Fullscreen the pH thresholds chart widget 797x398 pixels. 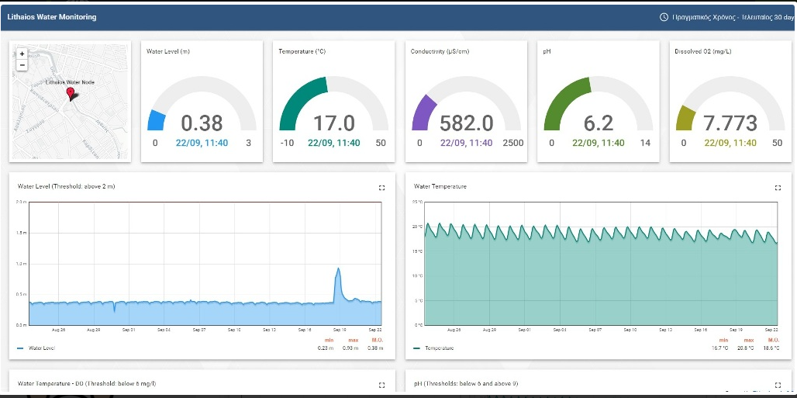tap(778, 384)
